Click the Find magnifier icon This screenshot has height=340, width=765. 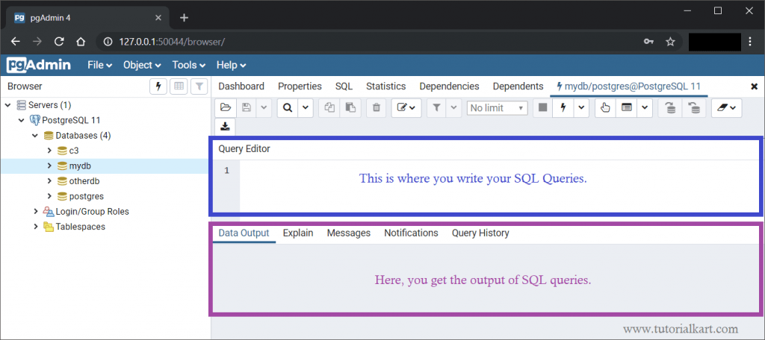288,108
